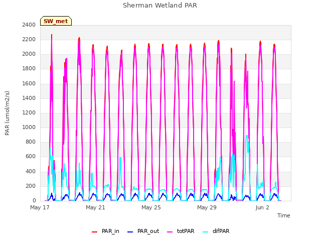Viewport: 321px width, 241px height.
Task: Click the 2400 y-axis tick label
Action: (x=29, y=25)
